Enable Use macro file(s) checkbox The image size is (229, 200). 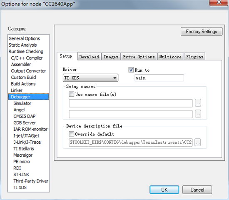pos(72,94)
